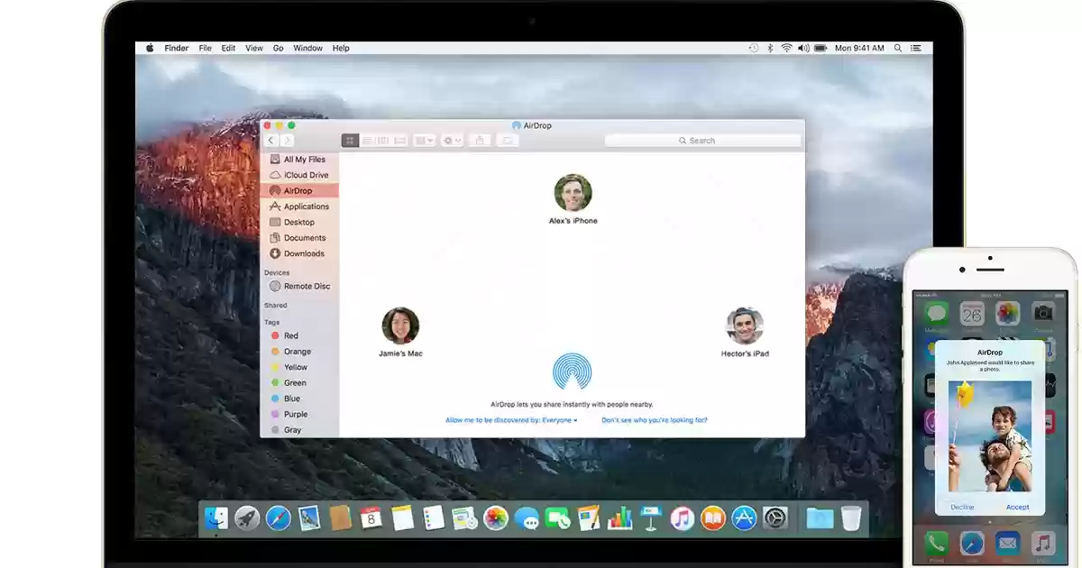Click Alex's iPhone AirDrop avatar
This screenshot has width=1082, height=568.
coord(573,192)
